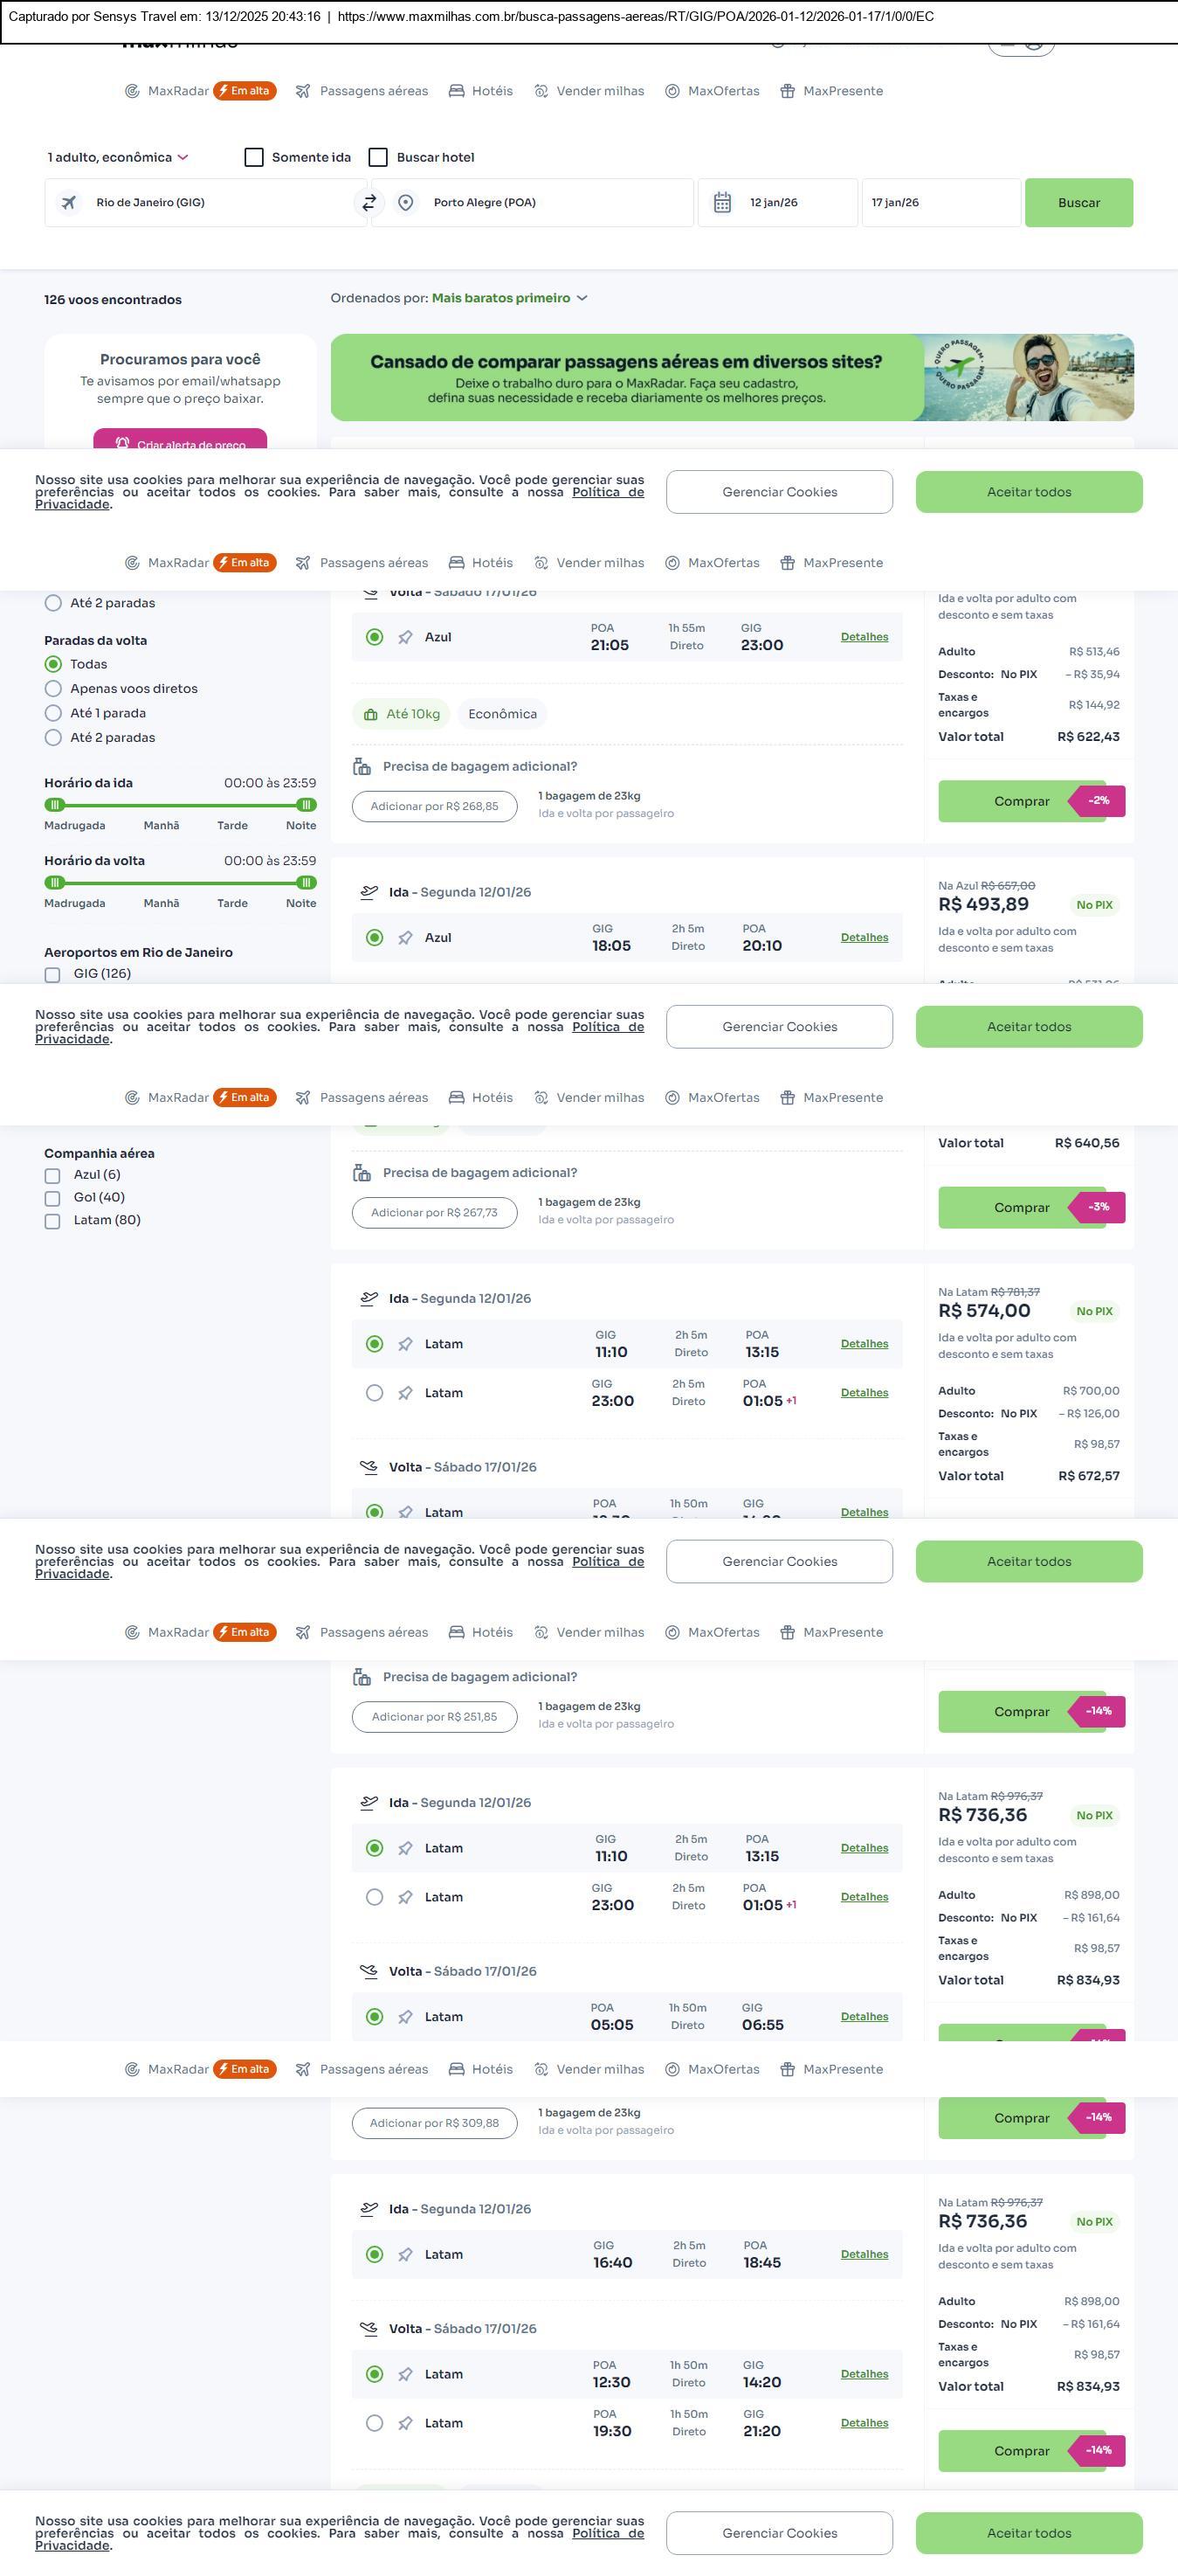Viewport: 1178px width, 2576px height.
Task: Click the luggage icon in Até 10kg chip
Action: pyautogui.click(x=370, y=715)
